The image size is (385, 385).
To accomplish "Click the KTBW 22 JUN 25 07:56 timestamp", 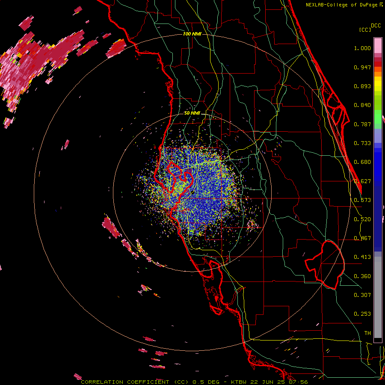I will click(269, 382).
